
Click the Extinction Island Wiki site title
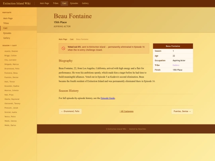point(17,4)
